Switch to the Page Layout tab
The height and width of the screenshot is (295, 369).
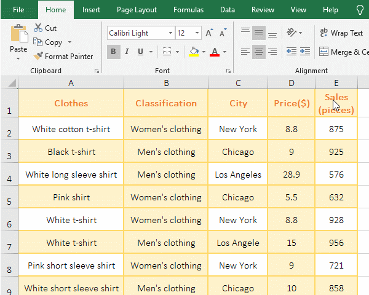(137, 10)
